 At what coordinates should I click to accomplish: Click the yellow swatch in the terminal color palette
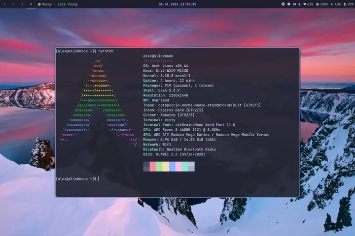point(166,167)
